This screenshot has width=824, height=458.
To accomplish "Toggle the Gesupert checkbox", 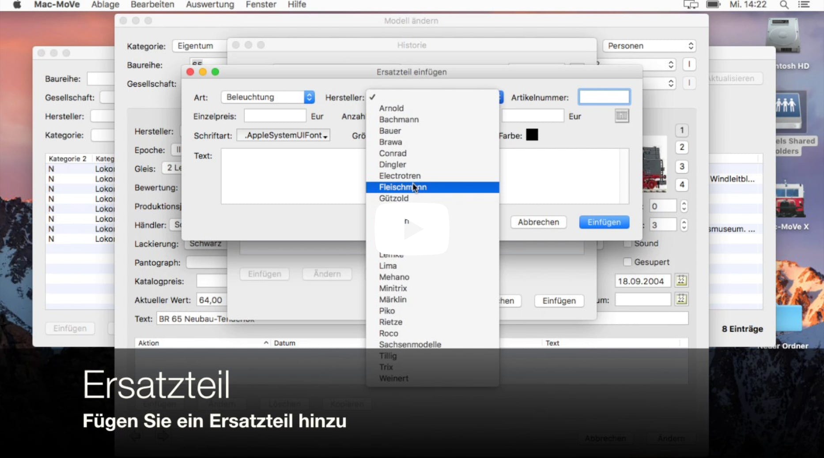I will click(x=627, y=262).
